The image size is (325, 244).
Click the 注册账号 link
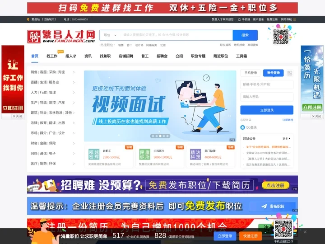pyautogui.click(x=288, y=120)
